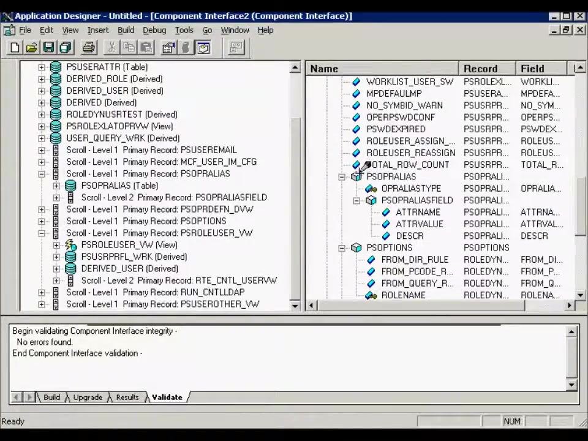
Task: Click the PSUSRPRFL_WRK derived record icon
Action: [x=70, y=257]
